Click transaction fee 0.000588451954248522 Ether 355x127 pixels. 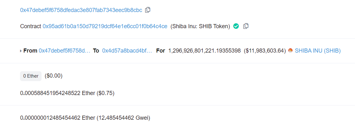tap(57, 93)
